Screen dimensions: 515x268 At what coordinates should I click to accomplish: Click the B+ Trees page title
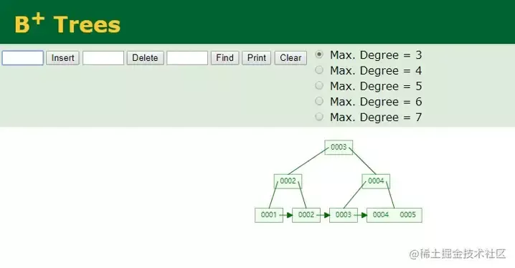67,24
